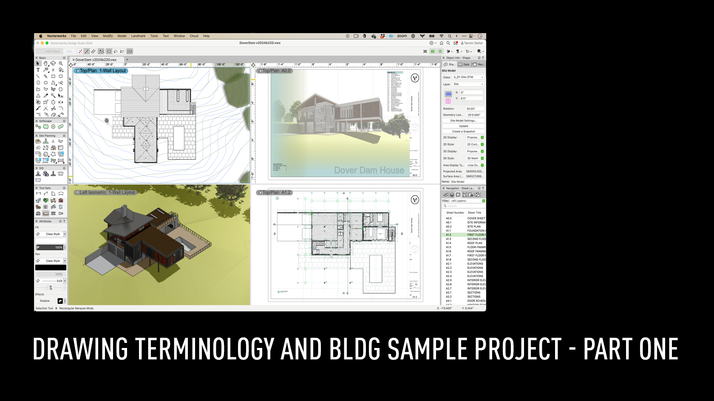Image resolution: width=714 pixels, height=401 pixels.
Task: Switch coordinate display to the pink grid mode
Action: click(x=448, y=101)
